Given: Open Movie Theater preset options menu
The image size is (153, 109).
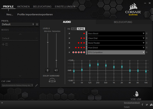Looking at the screenshot, I should [146, 43].
